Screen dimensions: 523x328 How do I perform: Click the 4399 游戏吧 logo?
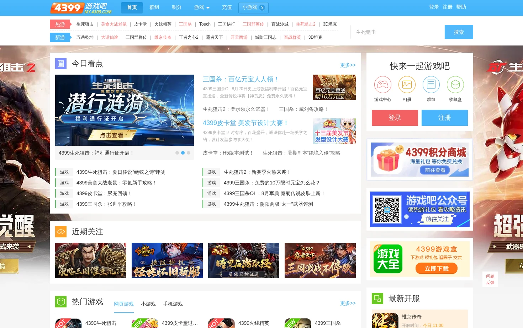[81, 8]
